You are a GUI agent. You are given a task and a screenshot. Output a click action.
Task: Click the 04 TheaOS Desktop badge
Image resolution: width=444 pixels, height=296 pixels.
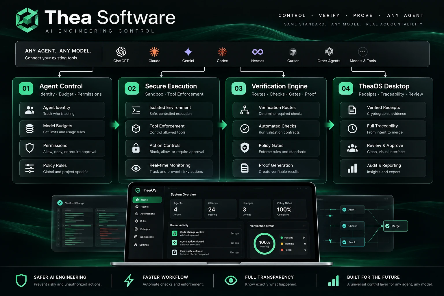click(346, 88)
